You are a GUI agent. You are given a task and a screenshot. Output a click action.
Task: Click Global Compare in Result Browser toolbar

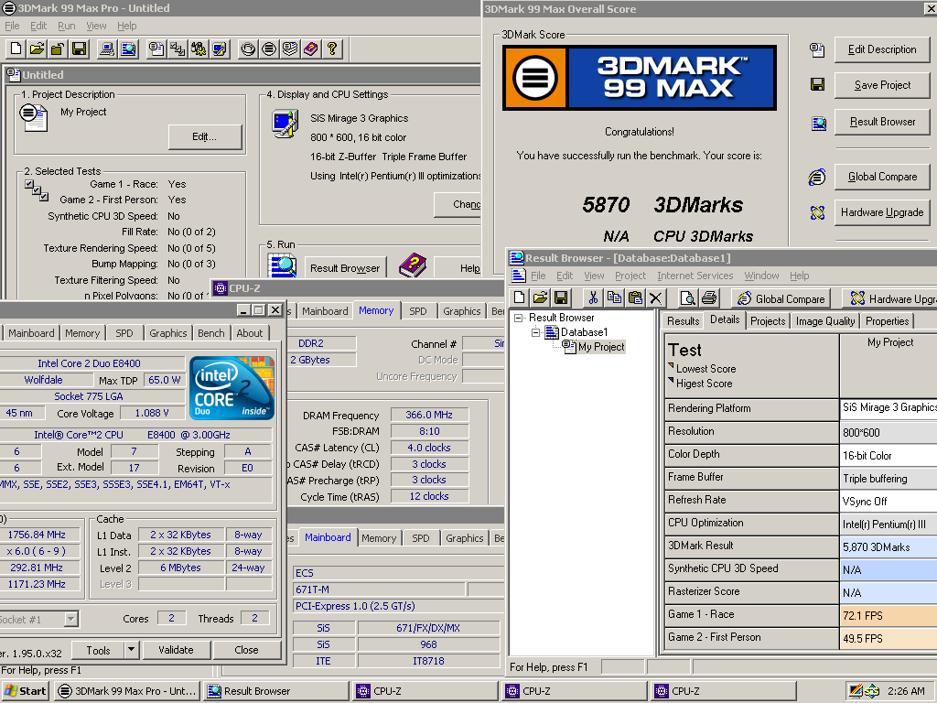coord(781,298)
